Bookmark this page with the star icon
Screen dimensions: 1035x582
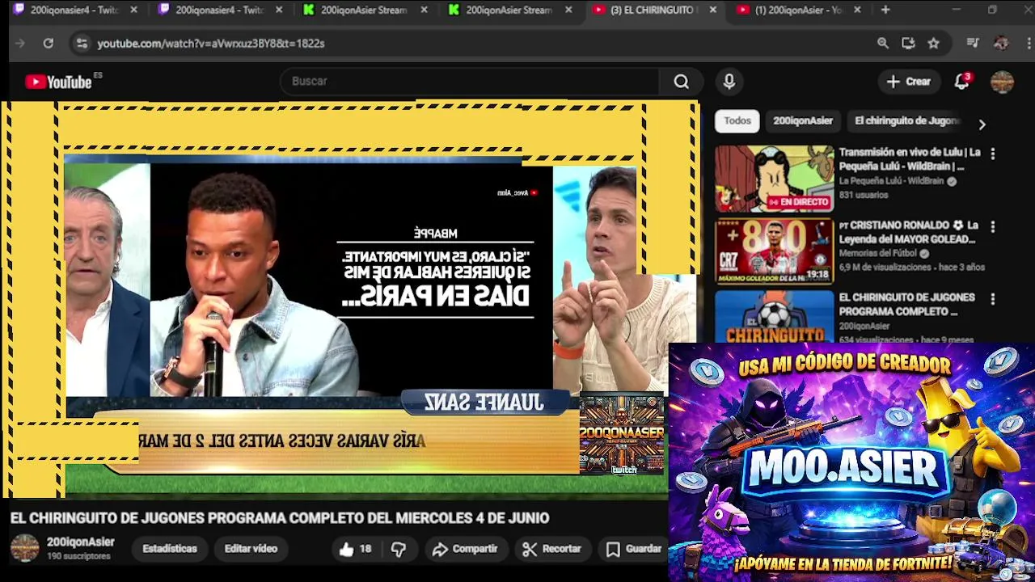[x=934, y=44]
